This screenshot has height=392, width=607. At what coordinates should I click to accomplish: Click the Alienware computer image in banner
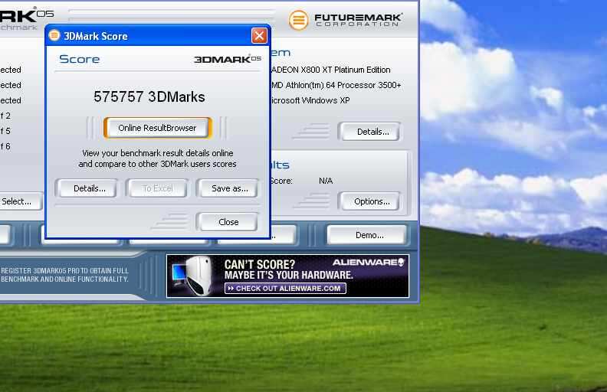pos(192,276)
